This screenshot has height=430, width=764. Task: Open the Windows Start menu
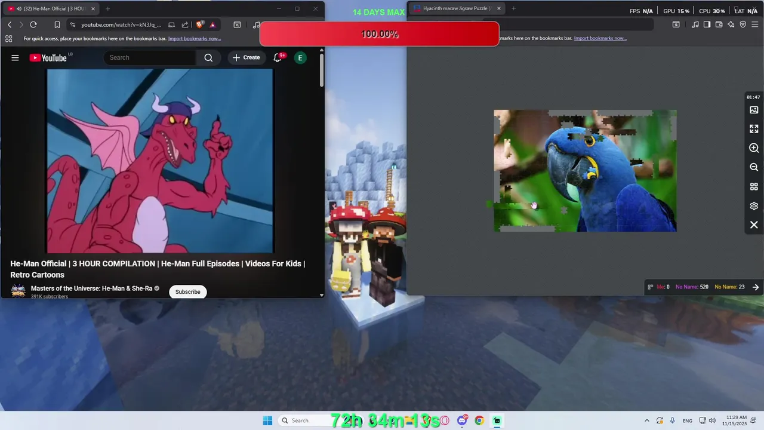(267, 420)
